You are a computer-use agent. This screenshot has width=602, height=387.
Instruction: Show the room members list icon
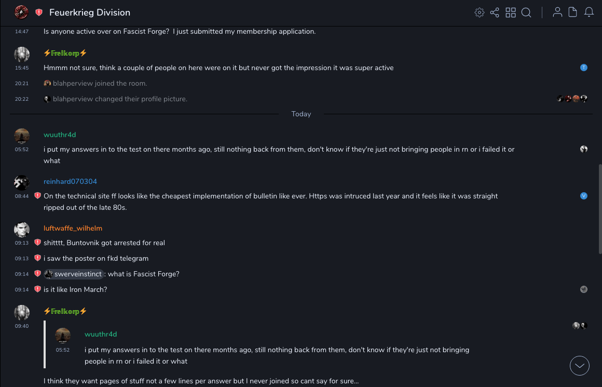coord(557,12)
